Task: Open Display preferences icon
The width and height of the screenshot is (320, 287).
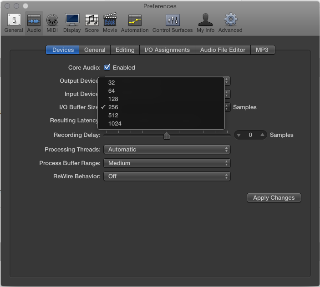Action: [72, 20]
